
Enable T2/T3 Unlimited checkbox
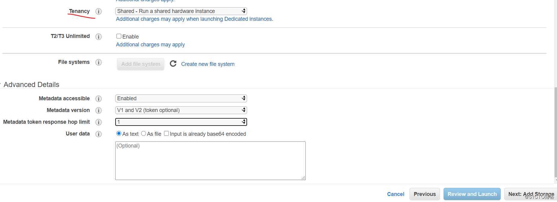[x=119, y=36]
